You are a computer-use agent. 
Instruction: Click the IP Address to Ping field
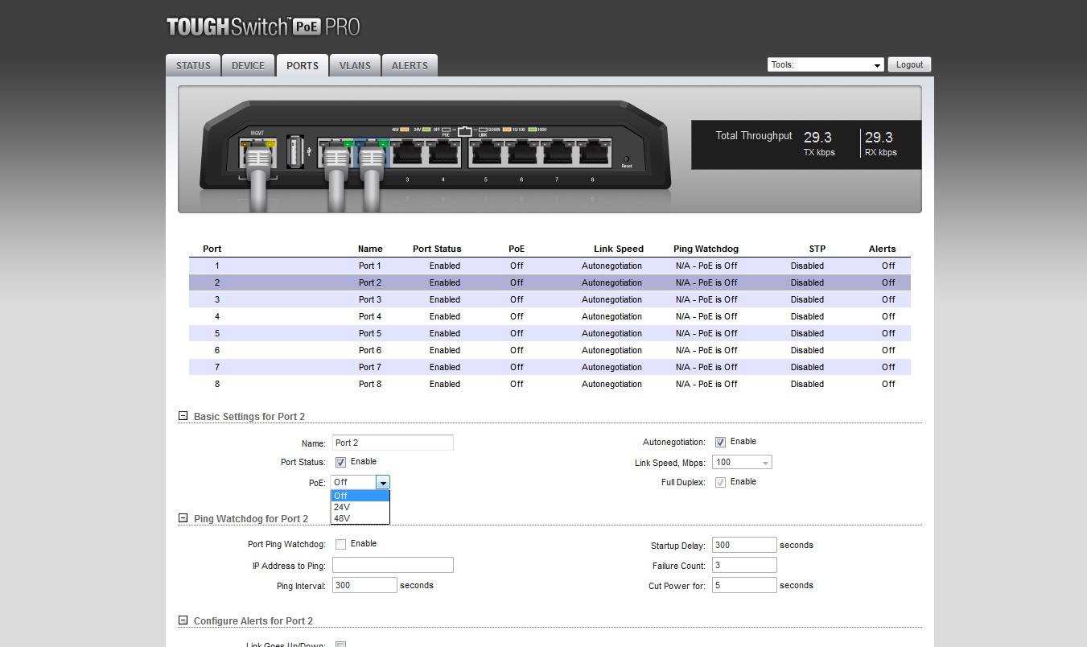393,565
